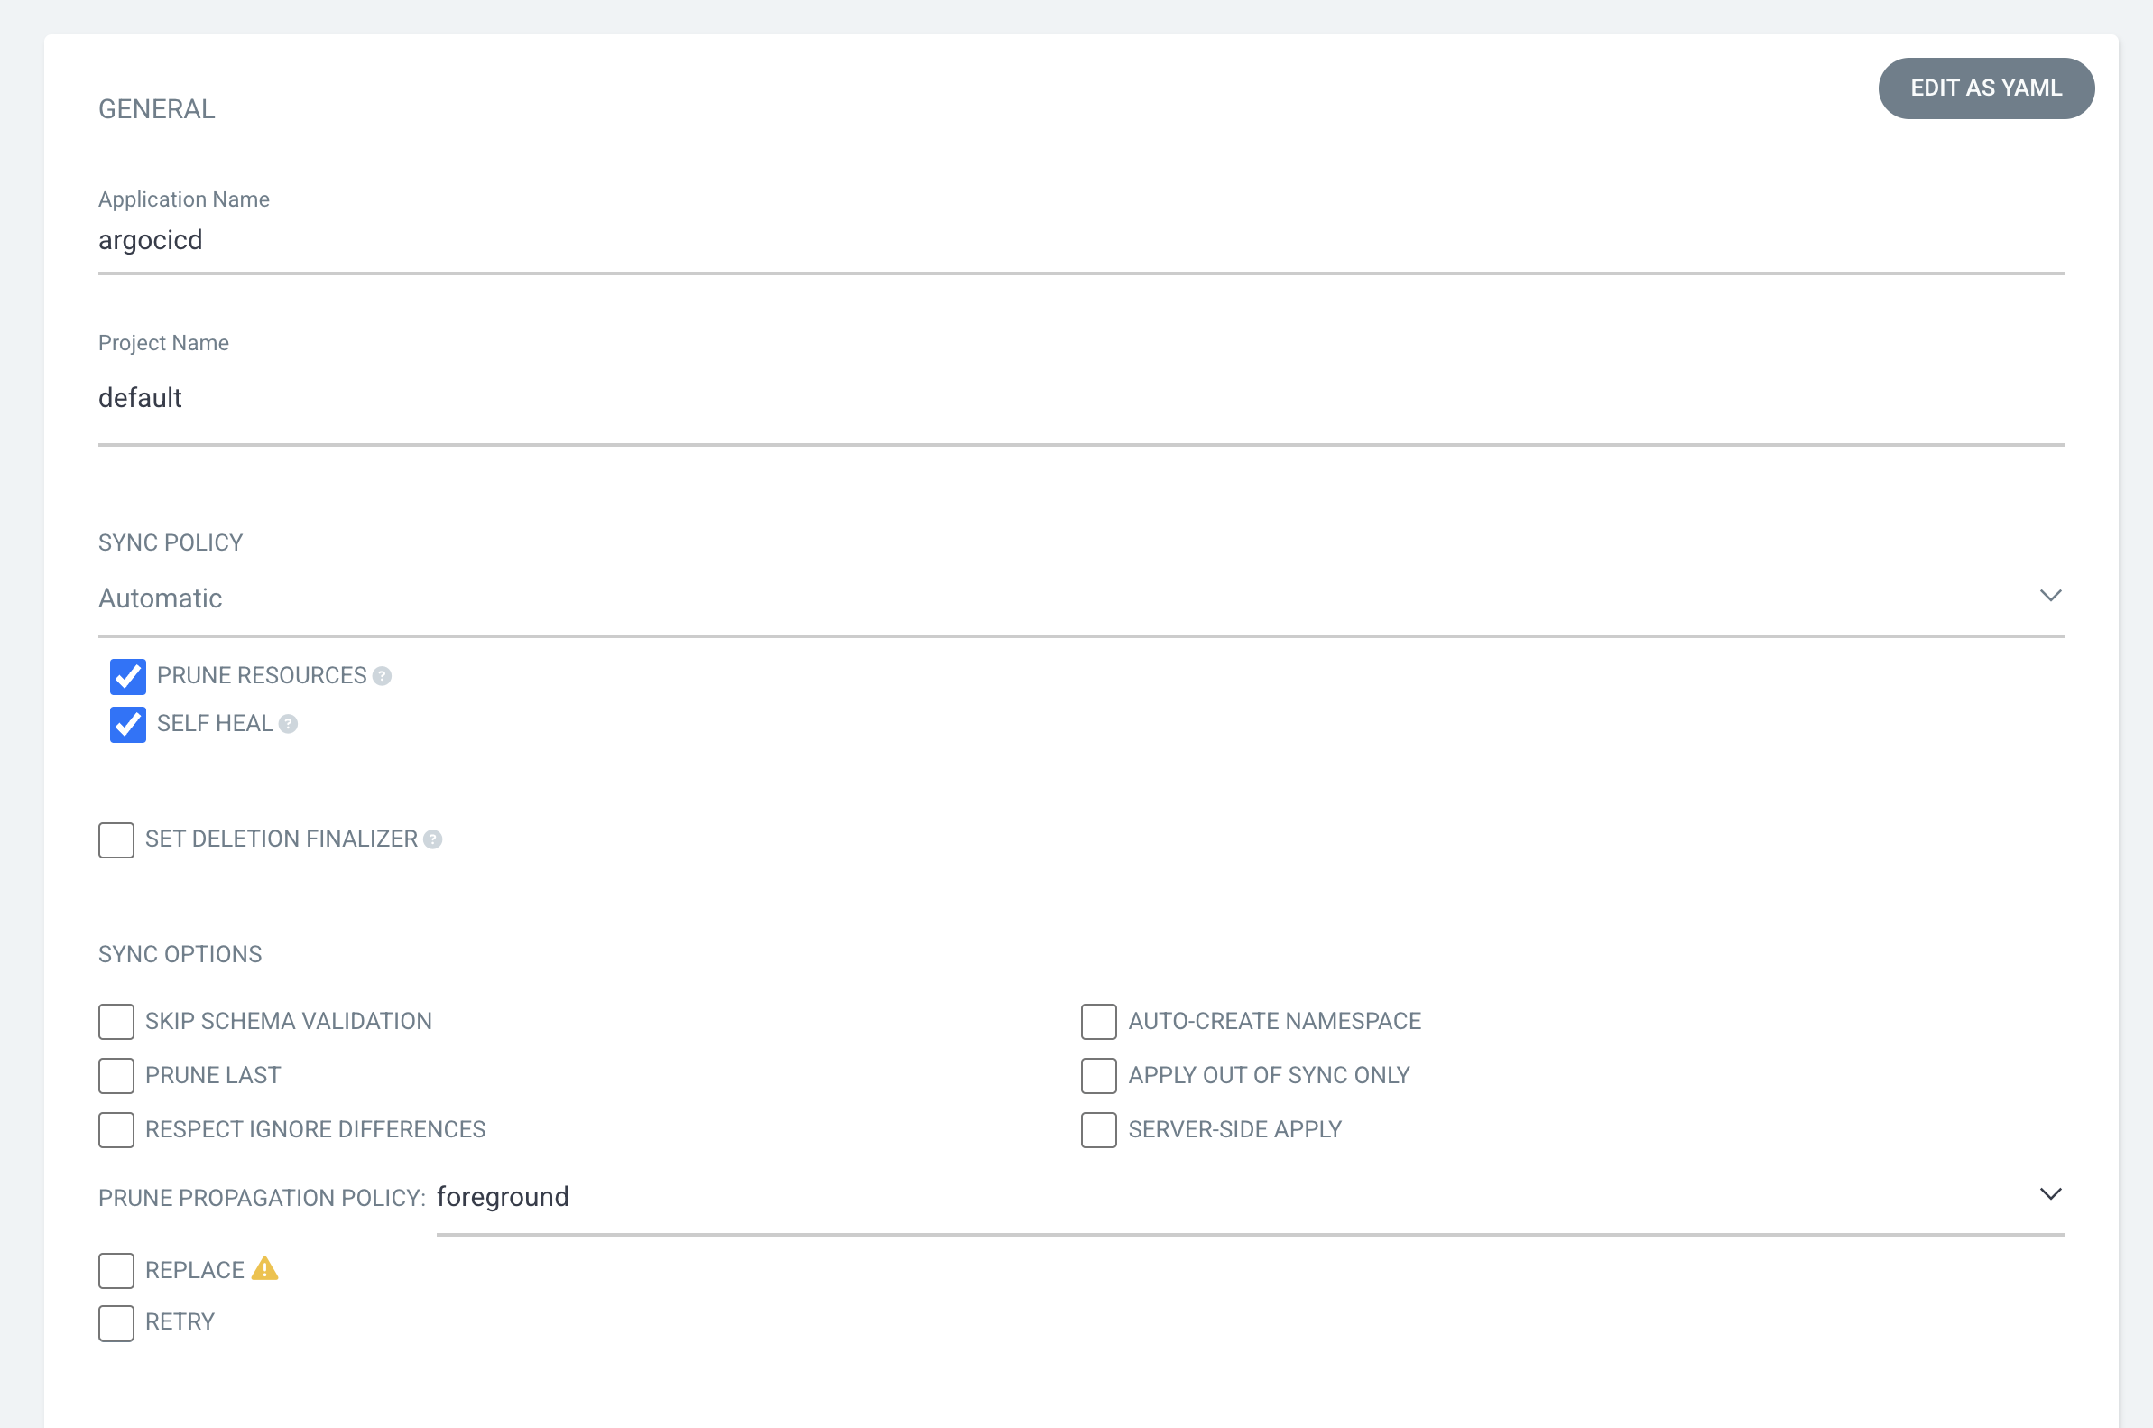Click the warning icon next to Replace
This screenshot has height=1428, width=2153.
[265, 1268]
